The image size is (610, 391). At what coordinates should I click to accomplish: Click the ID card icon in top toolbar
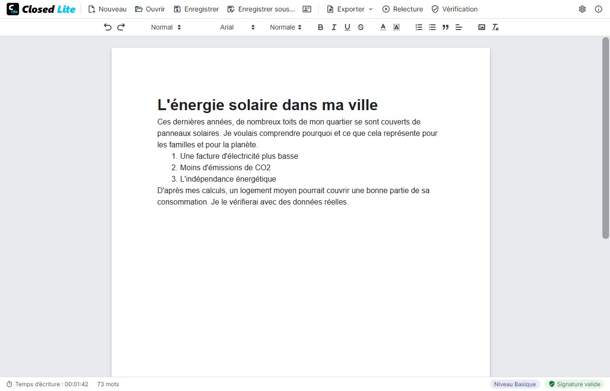pos(307,9)
